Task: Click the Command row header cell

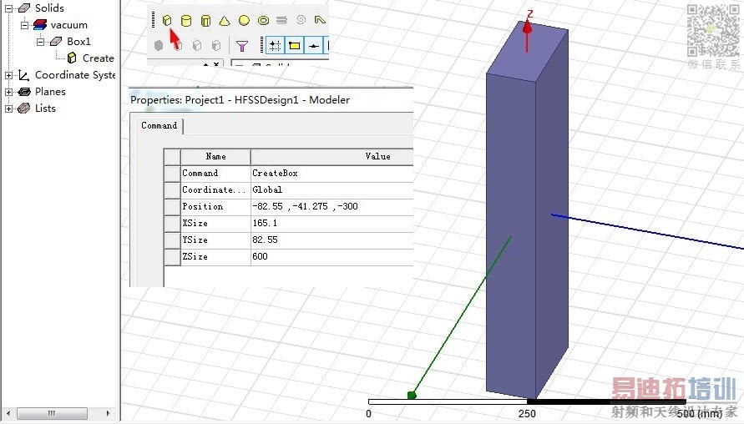Action: click(172, 174)
